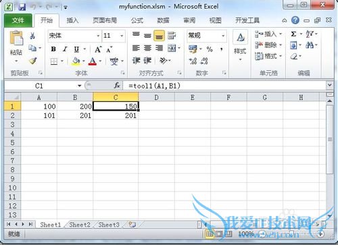Center text horizontally
338x245 pixels.
click(147, 48)
